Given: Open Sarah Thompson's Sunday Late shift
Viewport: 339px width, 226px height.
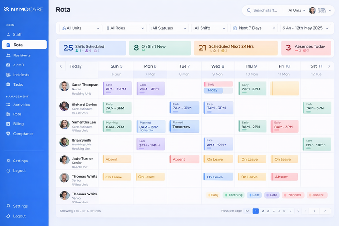Looking at the screenshot, I should pos(117,88).
